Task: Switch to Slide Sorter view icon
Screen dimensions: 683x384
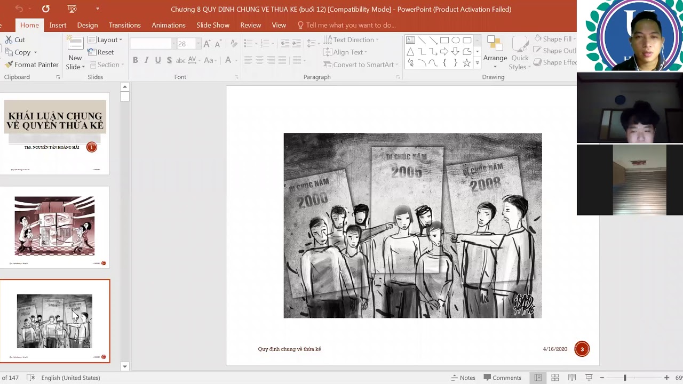Action: point(555,378)
